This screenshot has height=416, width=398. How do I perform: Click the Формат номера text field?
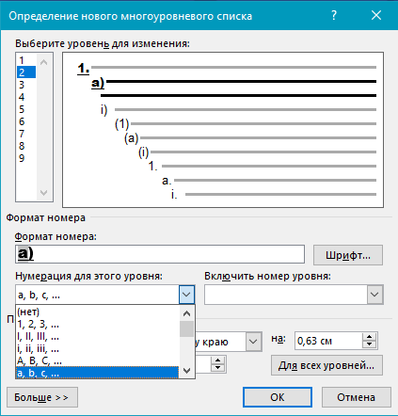coord(160,254)
